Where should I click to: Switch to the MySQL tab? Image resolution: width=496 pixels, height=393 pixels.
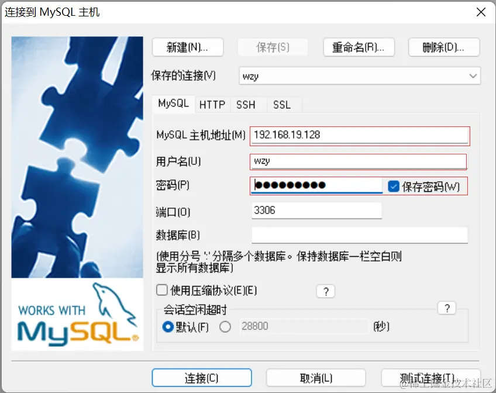174,104
